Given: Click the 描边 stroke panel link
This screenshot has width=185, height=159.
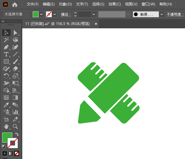Looking at the screenshot, I should (x=66, y=14).
